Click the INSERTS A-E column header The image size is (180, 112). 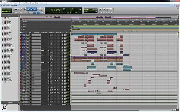[x=51, y=33]
